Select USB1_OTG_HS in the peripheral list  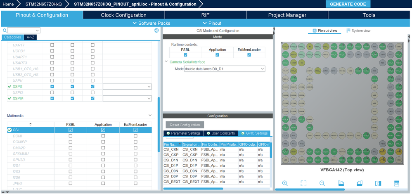pos(26,69)
